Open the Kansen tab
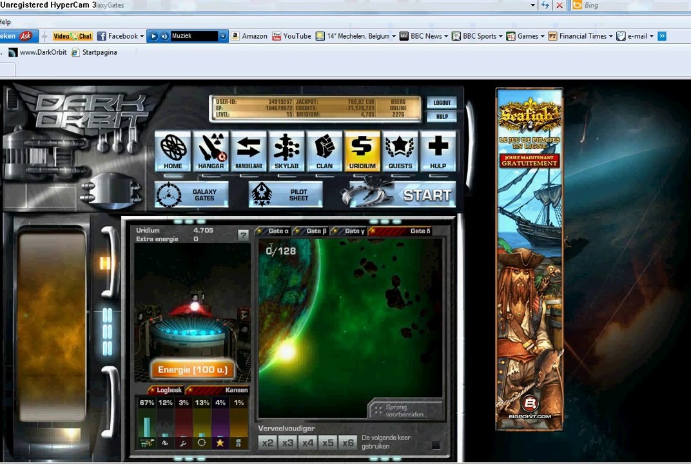The width and height of the screenshot is (691, 464). (x=218, y=390)
